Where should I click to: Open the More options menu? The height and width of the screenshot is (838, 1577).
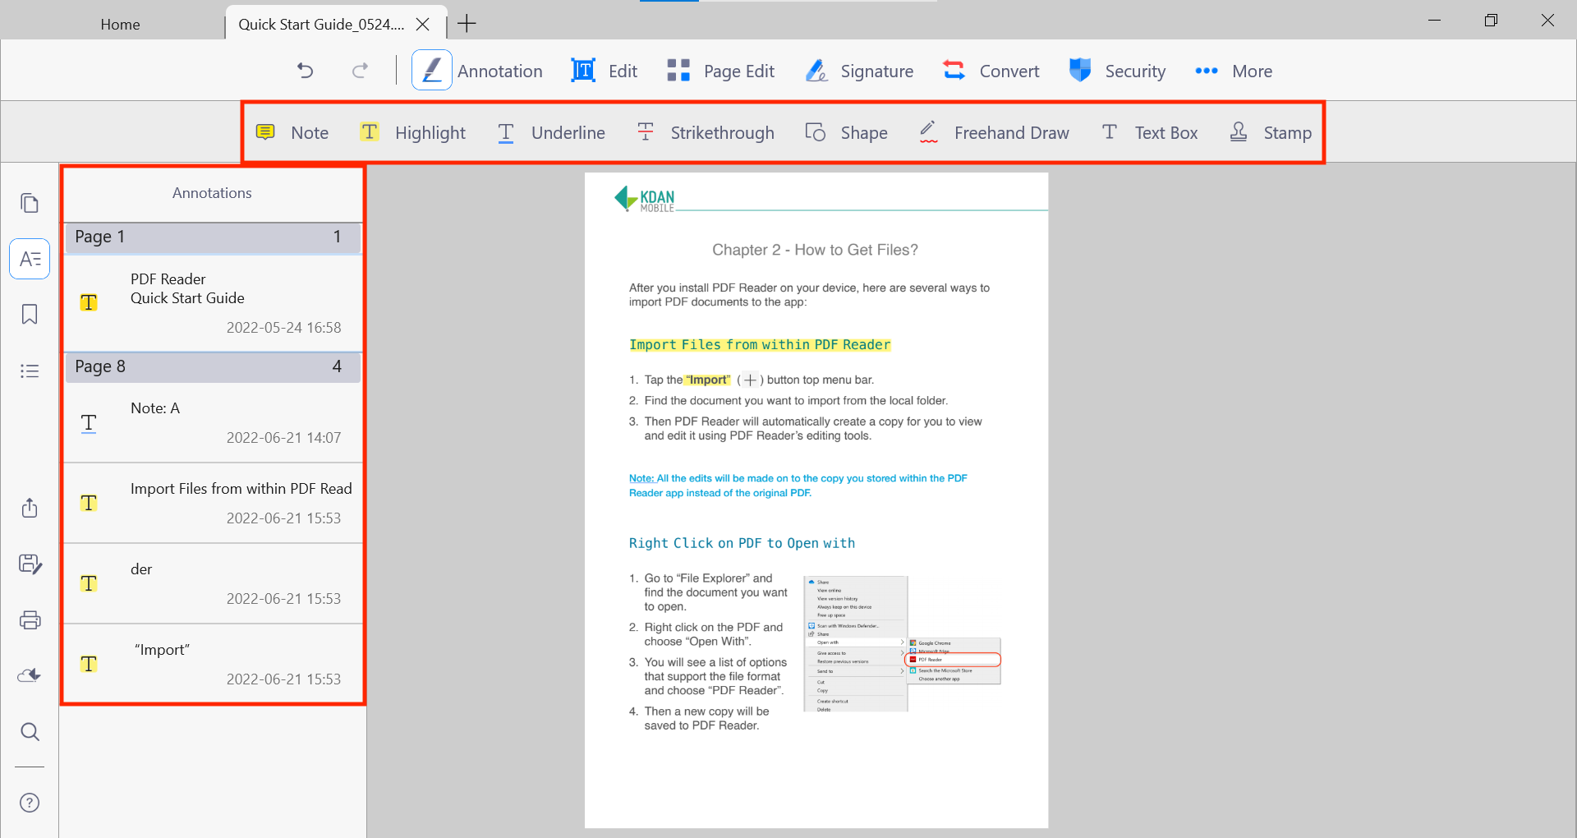click(x=1234, y=71)
